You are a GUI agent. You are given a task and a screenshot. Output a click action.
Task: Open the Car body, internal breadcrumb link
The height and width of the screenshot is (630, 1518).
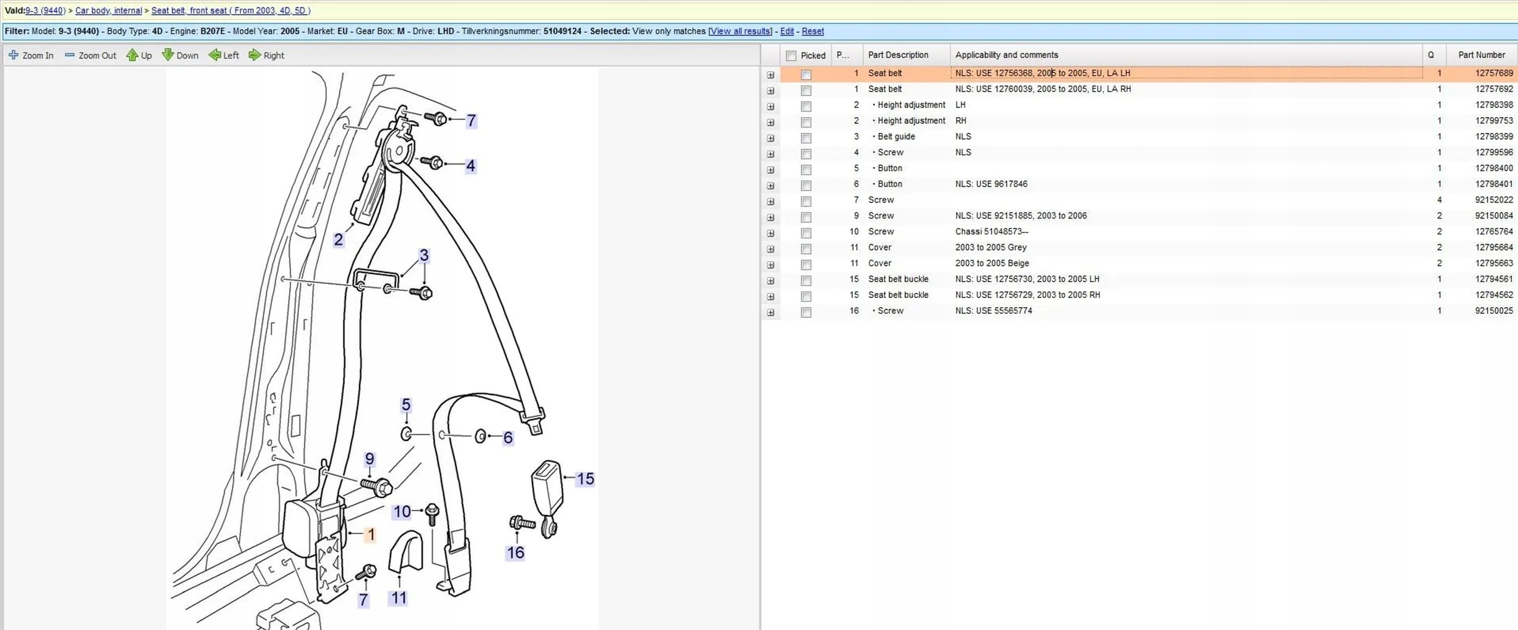109,10
